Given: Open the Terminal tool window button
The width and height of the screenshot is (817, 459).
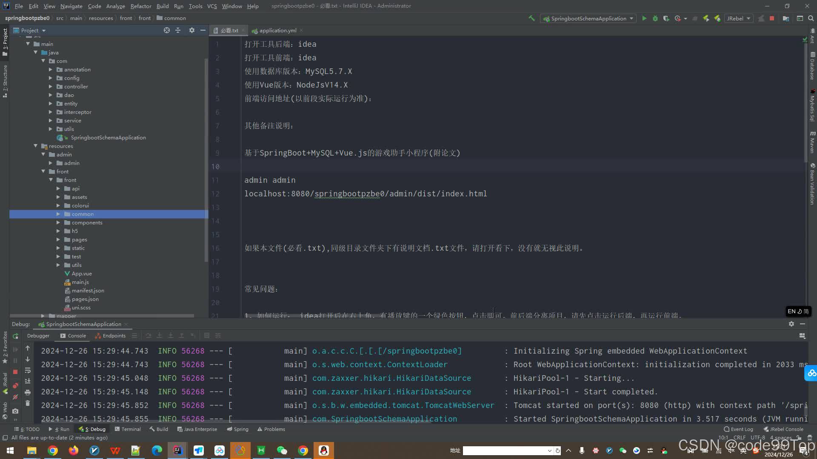Looking at the screenshot, I should pos(128,429).
